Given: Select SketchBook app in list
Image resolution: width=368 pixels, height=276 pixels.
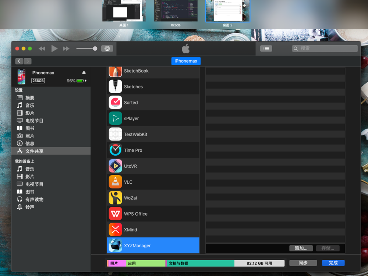Looking at the screenshot, I should point(136,71).
